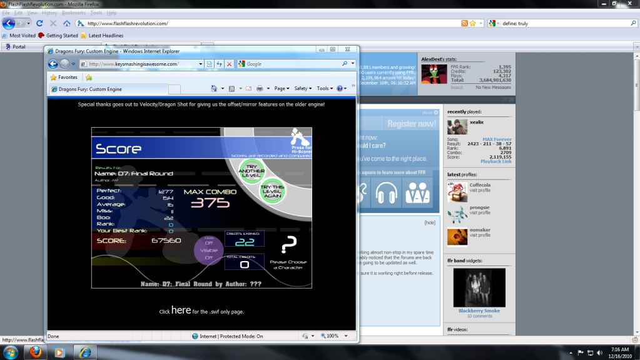Open the MAX Forever song link
The width and height of the screenshot is (640, 360).
[x=497, y=140]
